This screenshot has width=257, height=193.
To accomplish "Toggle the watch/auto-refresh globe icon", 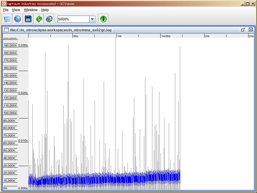I will [x=49, y=19].
